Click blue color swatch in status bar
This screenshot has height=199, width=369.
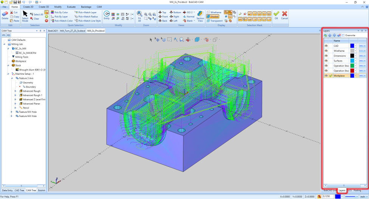click(x=338, y=196)
